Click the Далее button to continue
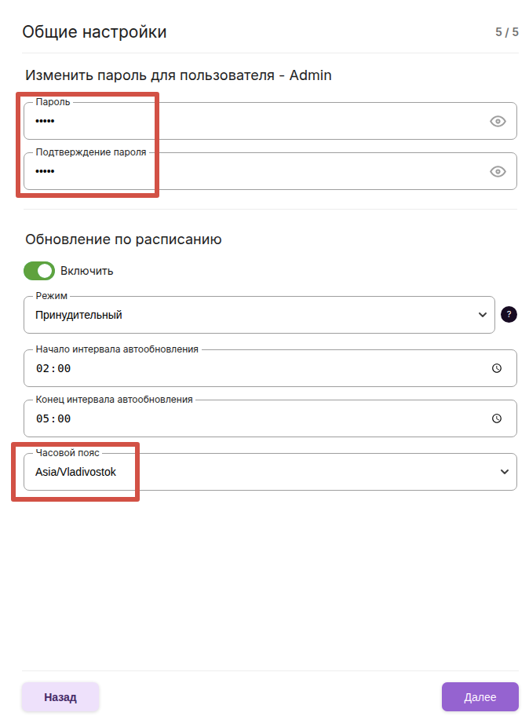 480,696
